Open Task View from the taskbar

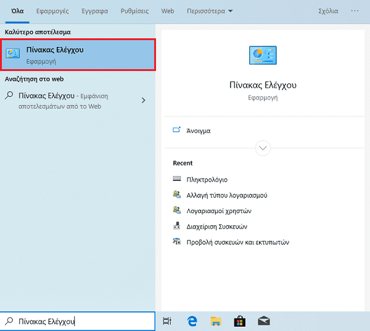tap(167, 321)
